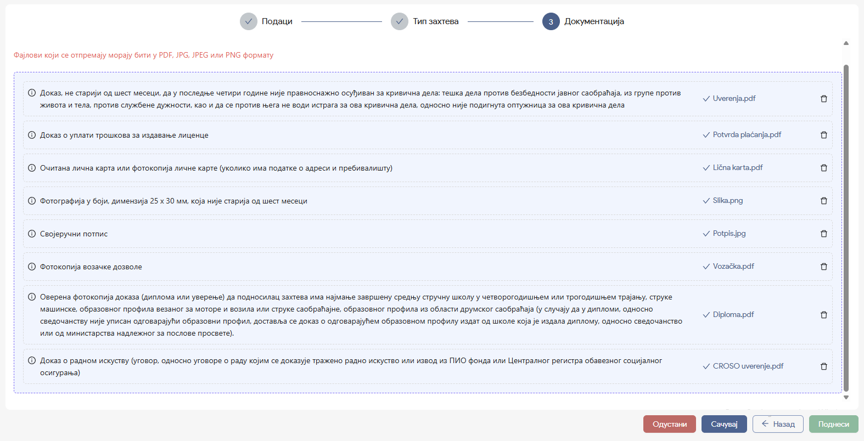Open the Slika.png file name

728,200
